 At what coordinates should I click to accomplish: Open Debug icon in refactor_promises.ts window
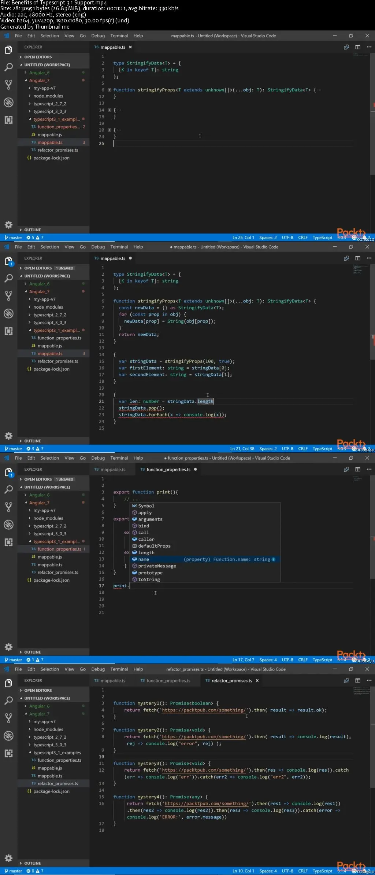coord(8,736)
